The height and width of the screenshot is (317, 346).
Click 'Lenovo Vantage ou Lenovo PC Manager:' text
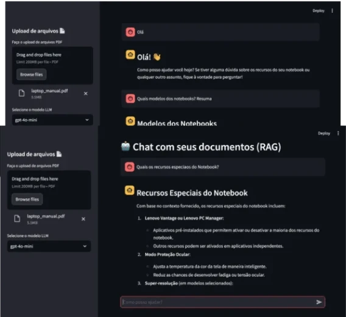pos(184,218)
